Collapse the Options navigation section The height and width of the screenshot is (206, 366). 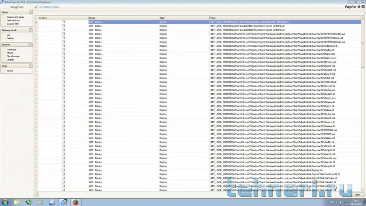31,45
